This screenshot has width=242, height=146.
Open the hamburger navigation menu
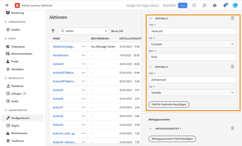pos(7,5)
